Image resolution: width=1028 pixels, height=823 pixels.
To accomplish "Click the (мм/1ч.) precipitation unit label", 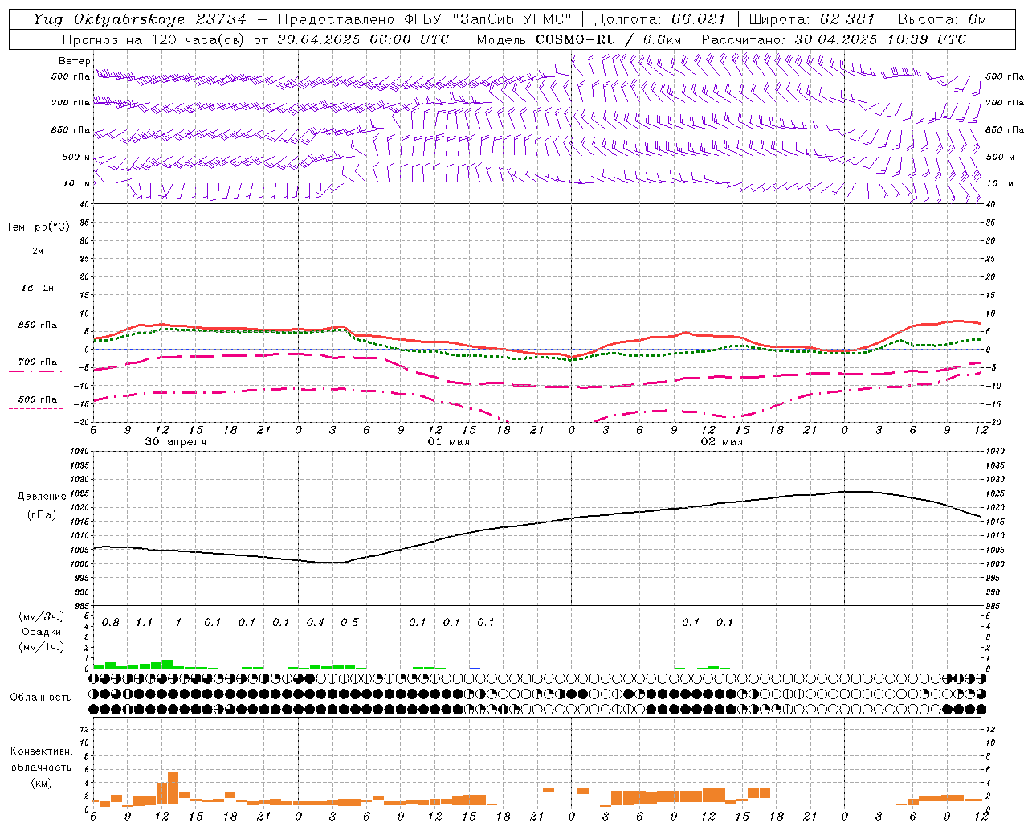I will 42,647.
